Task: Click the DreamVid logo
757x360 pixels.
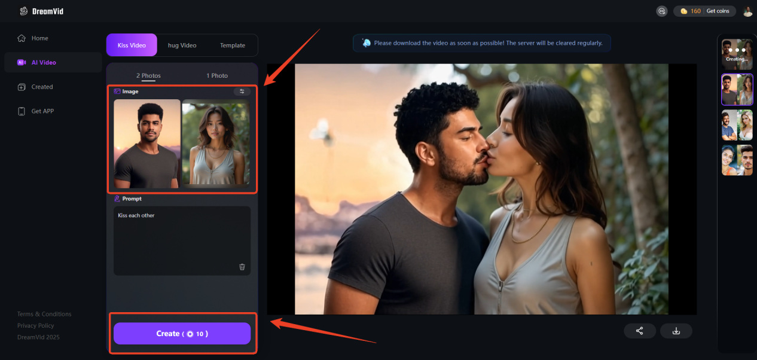Action: click(41, 11)
